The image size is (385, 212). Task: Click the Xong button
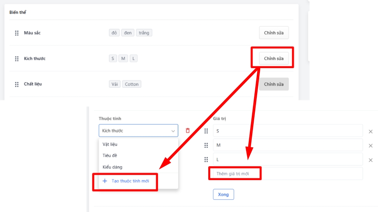tap(223, 194)
